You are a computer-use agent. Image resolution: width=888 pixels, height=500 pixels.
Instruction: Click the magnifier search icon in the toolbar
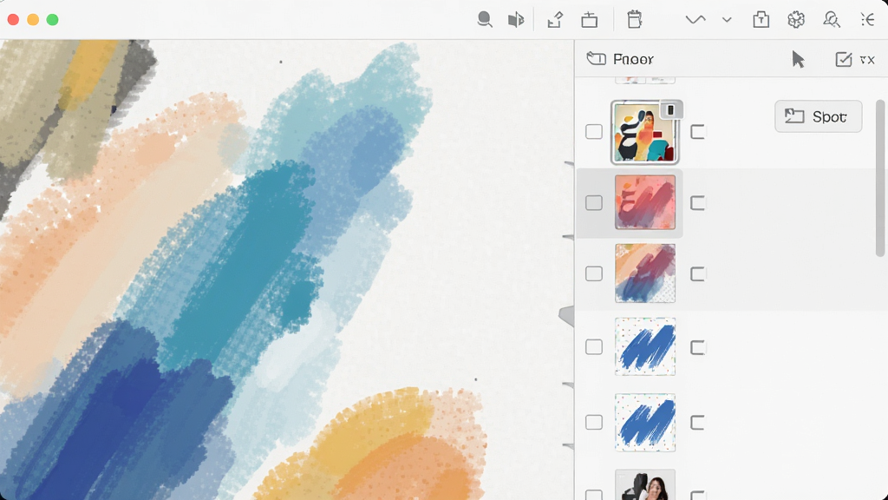tap(484, 20)
